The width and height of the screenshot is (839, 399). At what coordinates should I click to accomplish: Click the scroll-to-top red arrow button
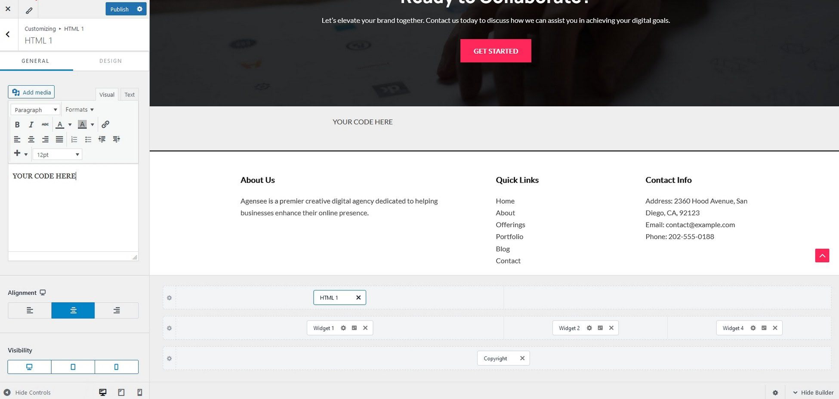(x=822, y=256)
